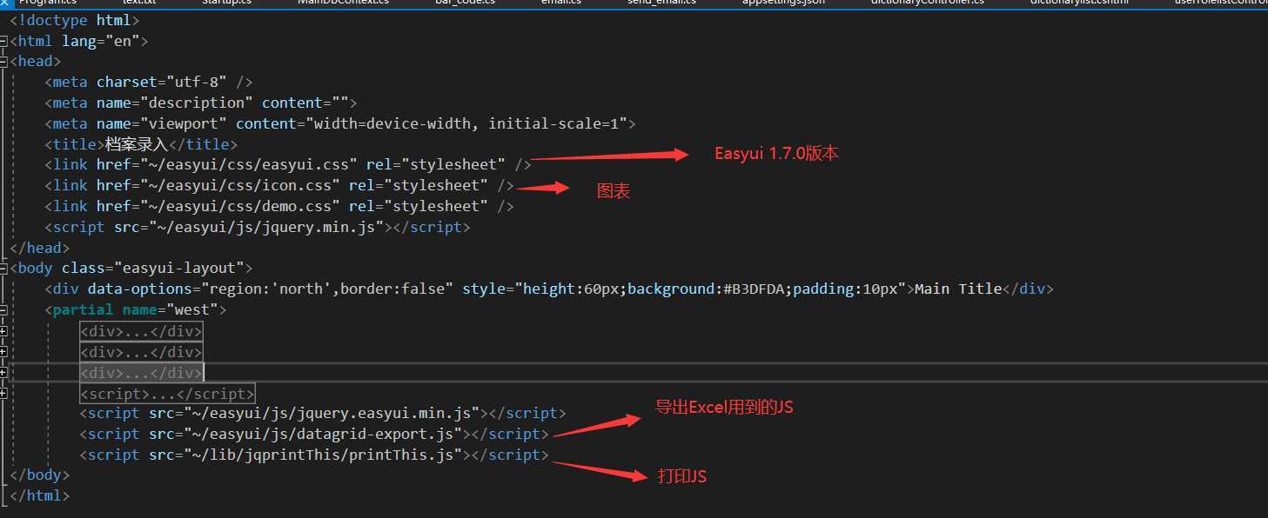
Task: Click the lang="en" attribute
Action: [101, 41]
